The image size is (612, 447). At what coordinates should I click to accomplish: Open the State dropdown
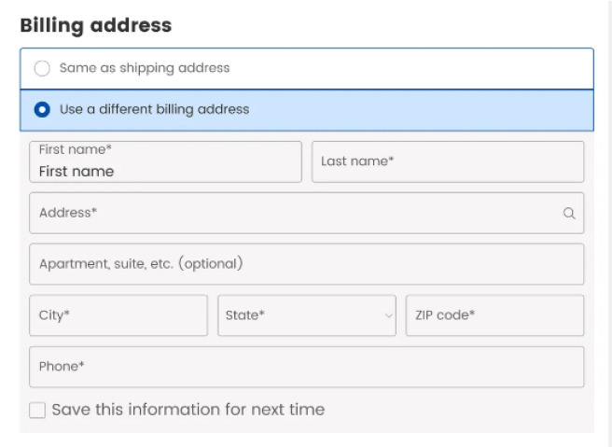306,315
